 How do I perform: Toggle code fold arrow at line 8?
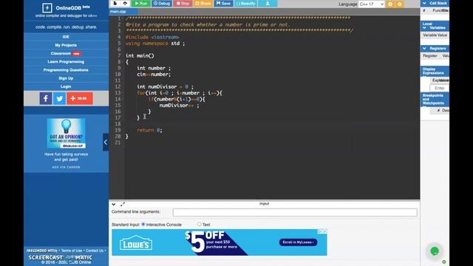[123, 62]
